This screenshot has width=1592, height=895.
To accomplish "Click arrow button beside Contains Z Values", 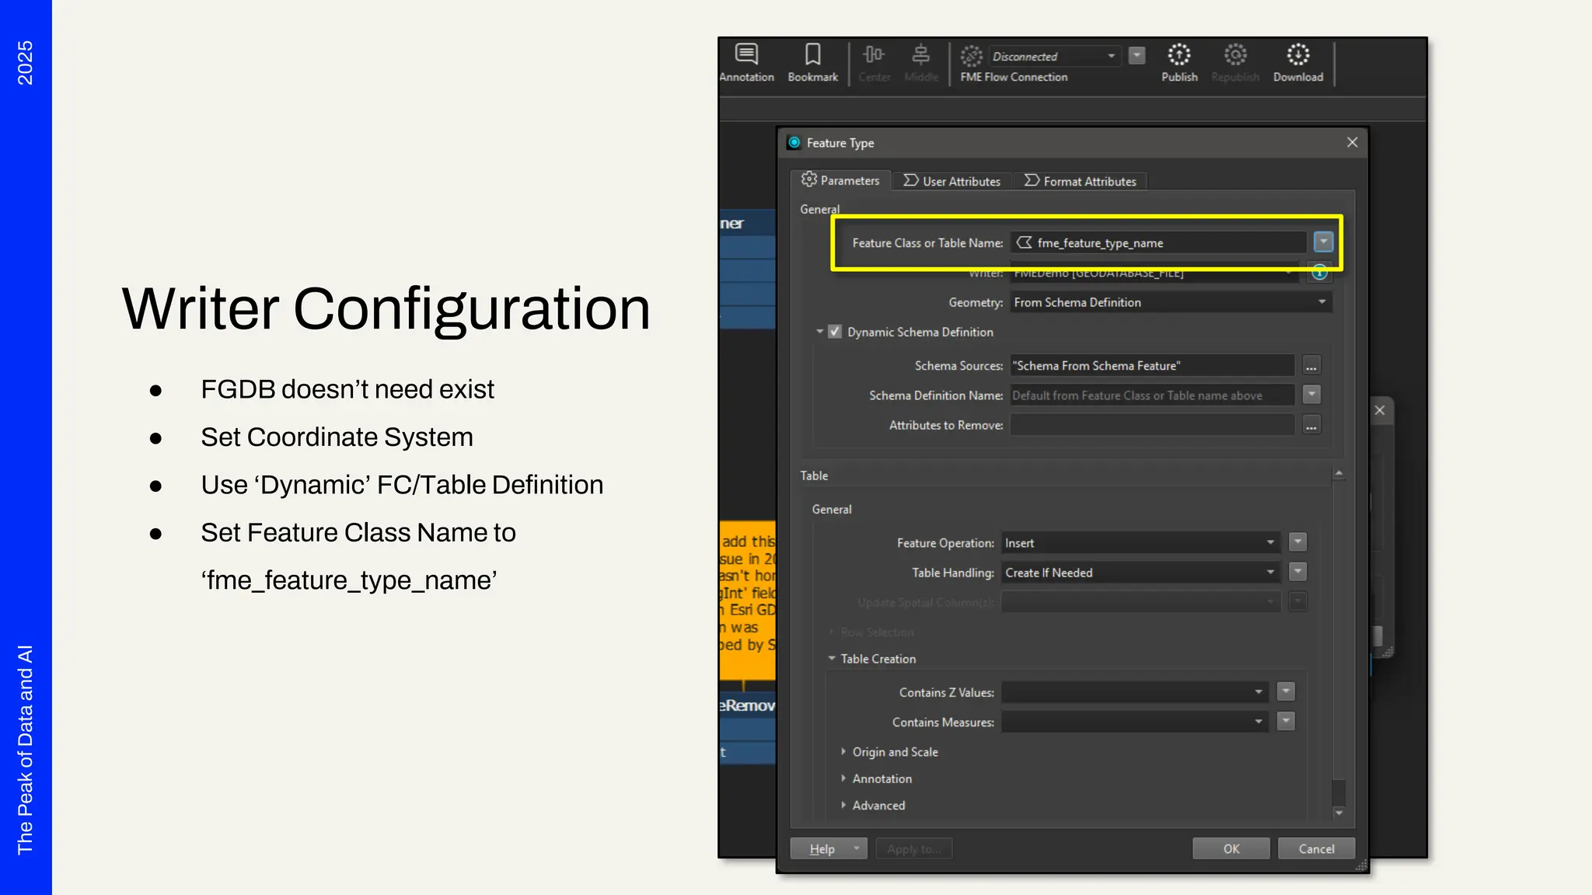I will pos(1286,691).
